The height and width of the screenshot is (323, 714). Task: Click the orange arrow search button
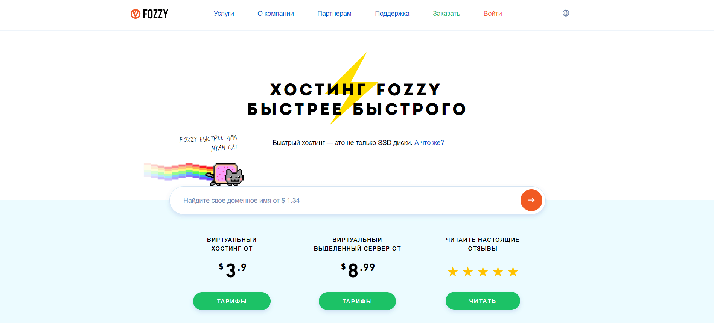(x=531, y=200)
